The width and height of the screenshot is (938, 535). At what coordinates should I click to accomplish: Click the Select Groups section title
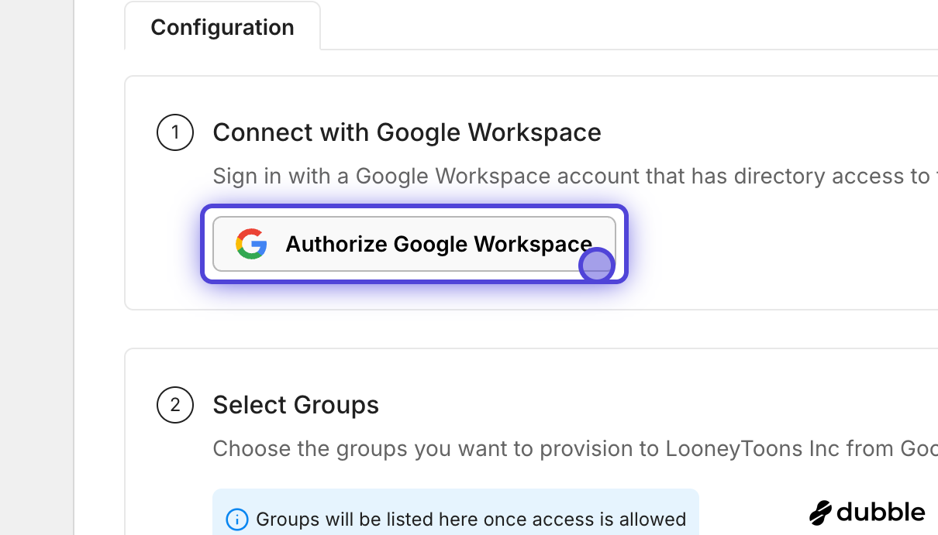point(295,405)
